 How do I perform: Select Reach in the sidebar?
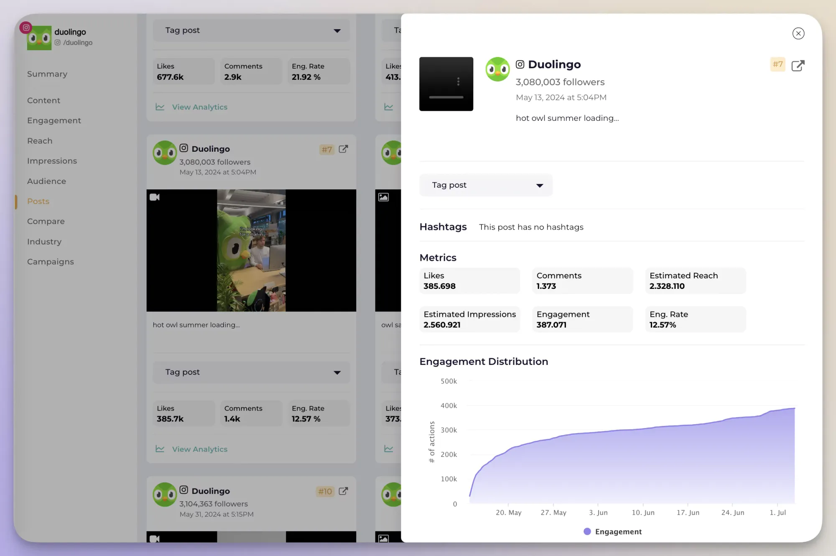pyautogui.click(x=40, y=141)
